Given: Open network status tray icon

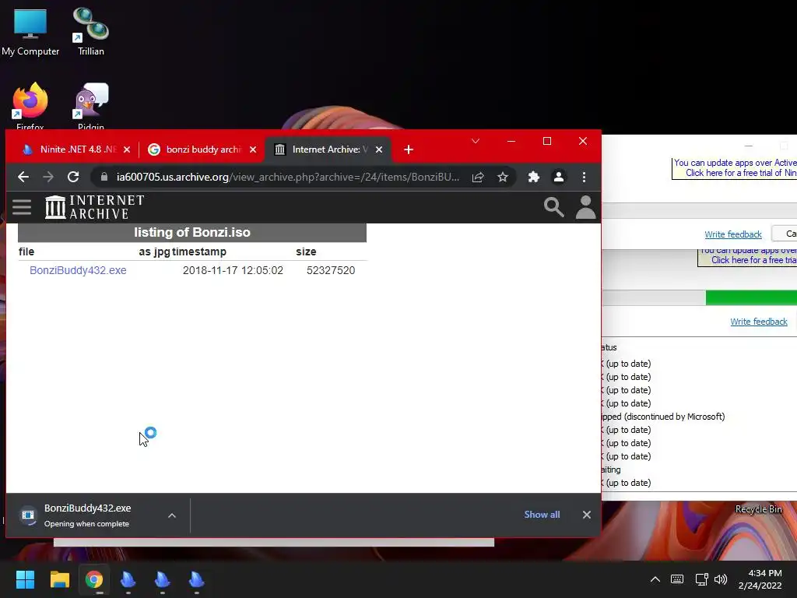Looking at the screenshot, I should click(701, 579).
